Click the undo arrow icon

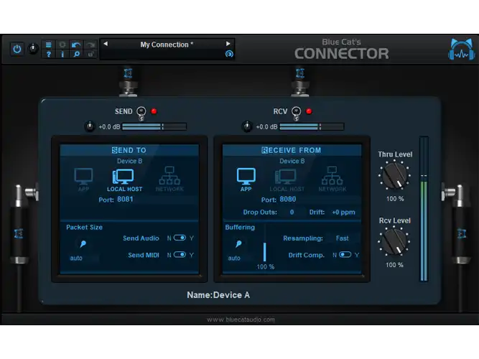click(76, 45)
